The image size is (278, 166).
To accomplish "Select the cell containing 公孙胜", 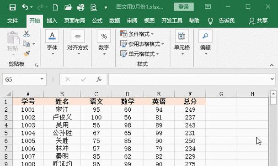I will (x=62, y=133).
